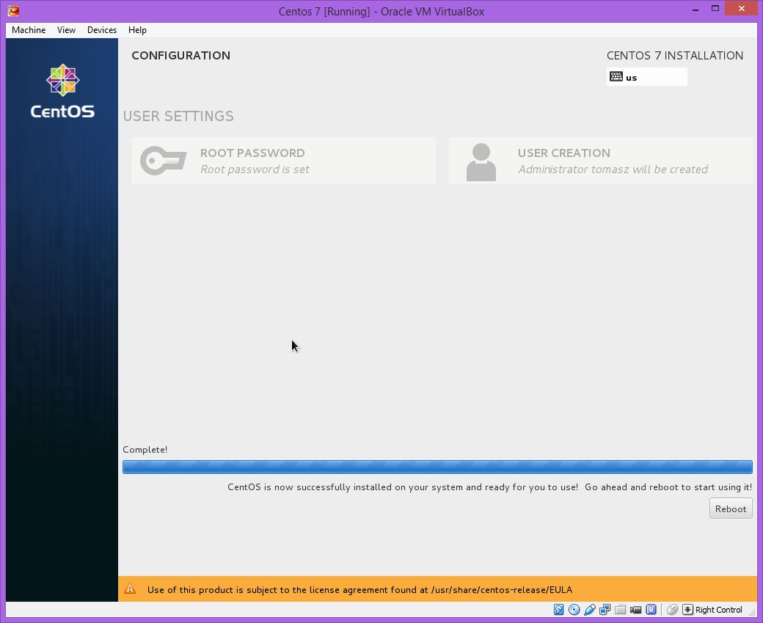
Task: Open the Machine menu
Action: [29, 29]
